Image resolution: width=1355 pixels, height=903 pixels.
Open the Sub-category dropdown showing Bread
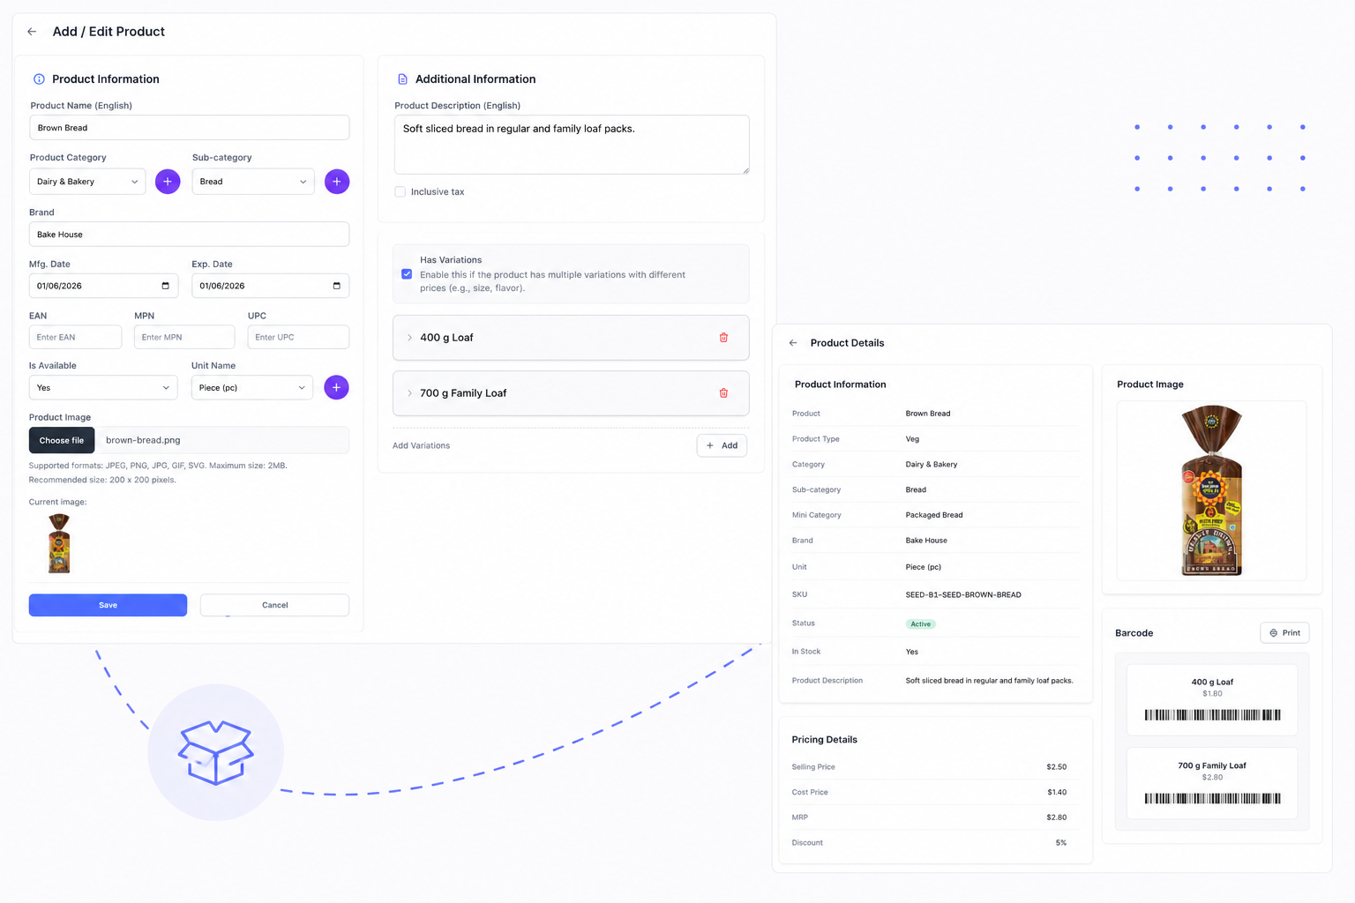(x=253, y=182)
